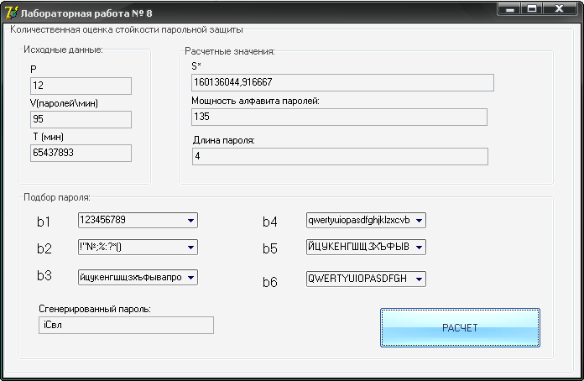Click the b3 label
The image size is (584, 381).
(x=44, y=275)
